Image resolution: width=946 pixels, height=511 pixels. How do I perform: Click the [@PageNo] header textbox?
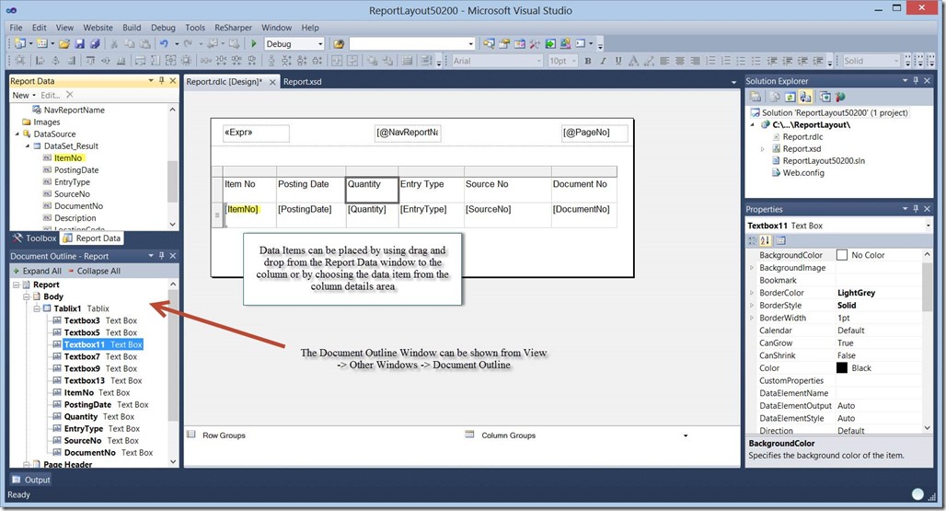pos(594,133)
